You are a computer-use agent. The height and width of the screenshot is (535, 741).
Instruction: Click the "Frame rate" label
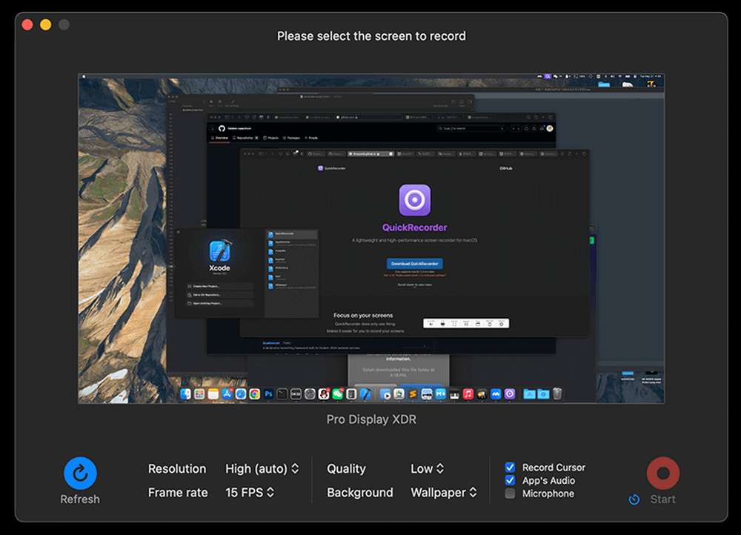[178, 493]
